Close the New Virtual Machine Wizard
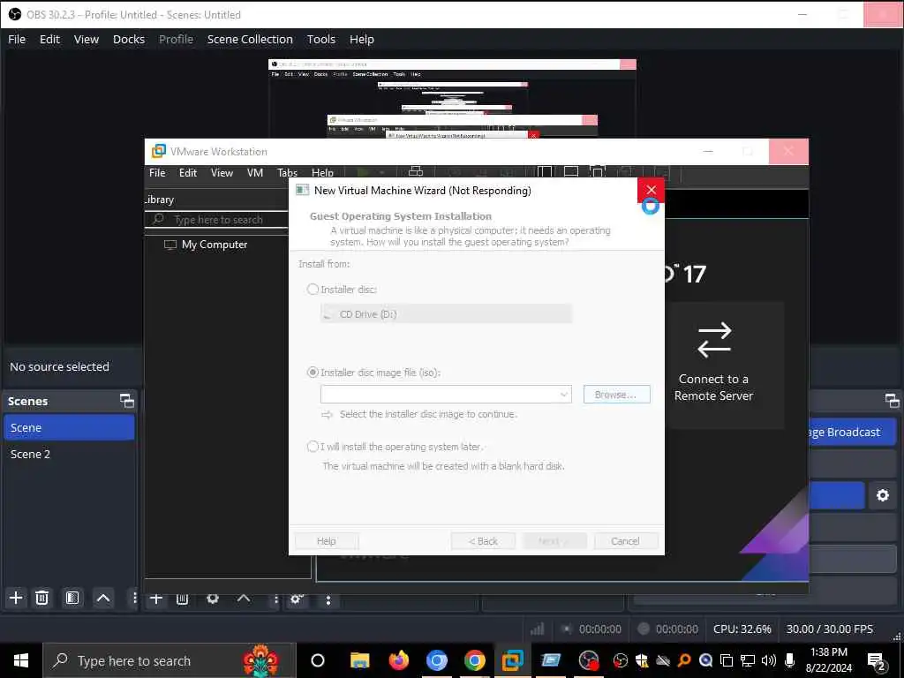The width and height of the screenshot is (904, 678). pyautogui.click(x=651, y=190)
